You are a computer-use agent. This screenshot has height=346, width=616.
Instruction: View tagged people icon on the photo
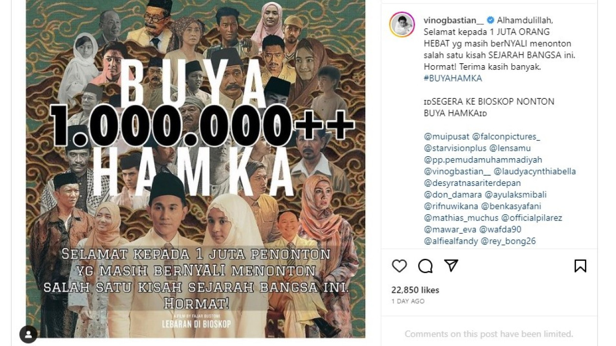tap(28, 334)
